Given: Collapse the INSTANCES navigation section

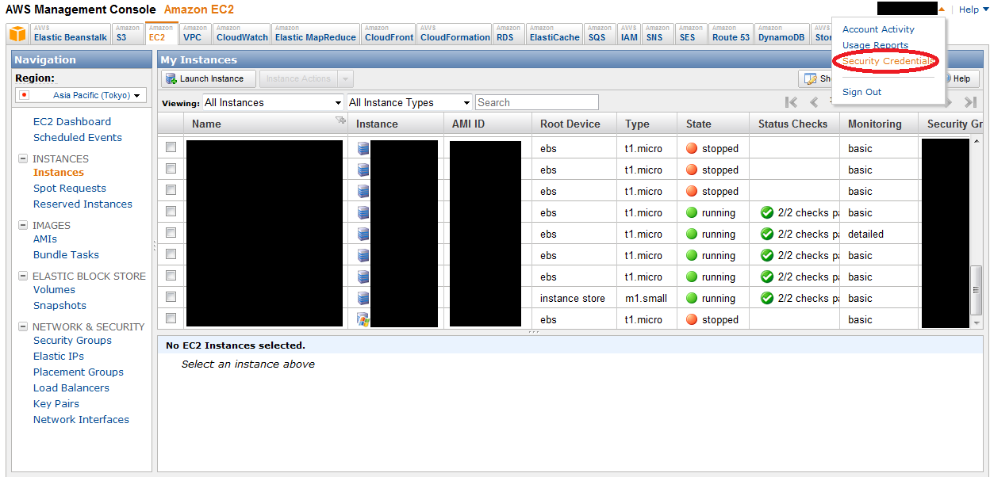Looking at the screenshot, I should (23, 159).
